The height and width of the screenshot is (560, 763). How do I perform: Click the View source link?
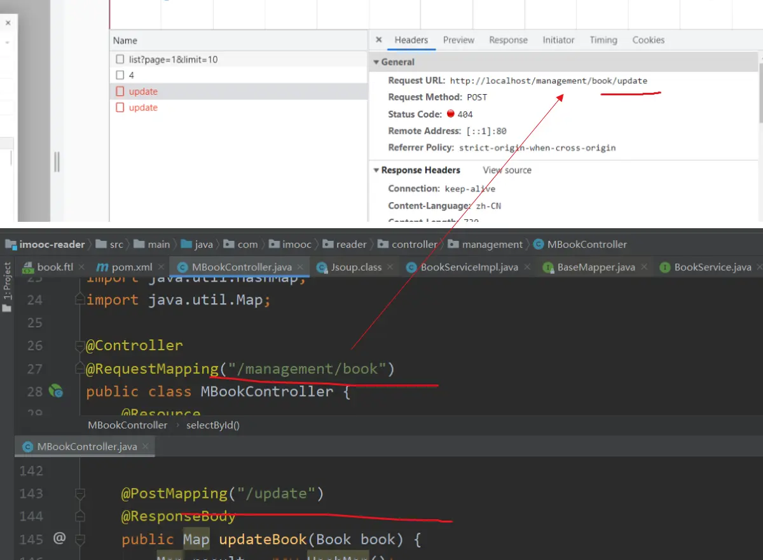[507, 170]
